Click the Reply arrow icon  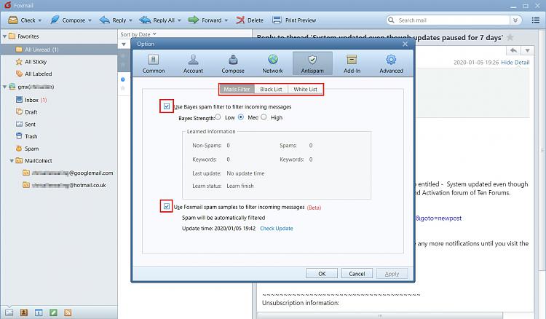[x=104, y=20]
